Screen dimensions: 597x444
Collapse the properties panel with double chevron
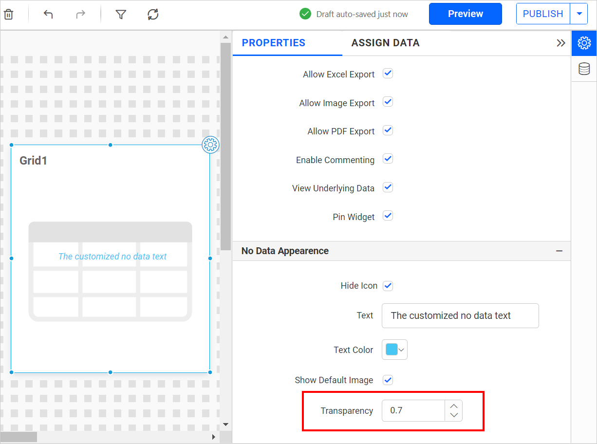(x=560, y=43)
